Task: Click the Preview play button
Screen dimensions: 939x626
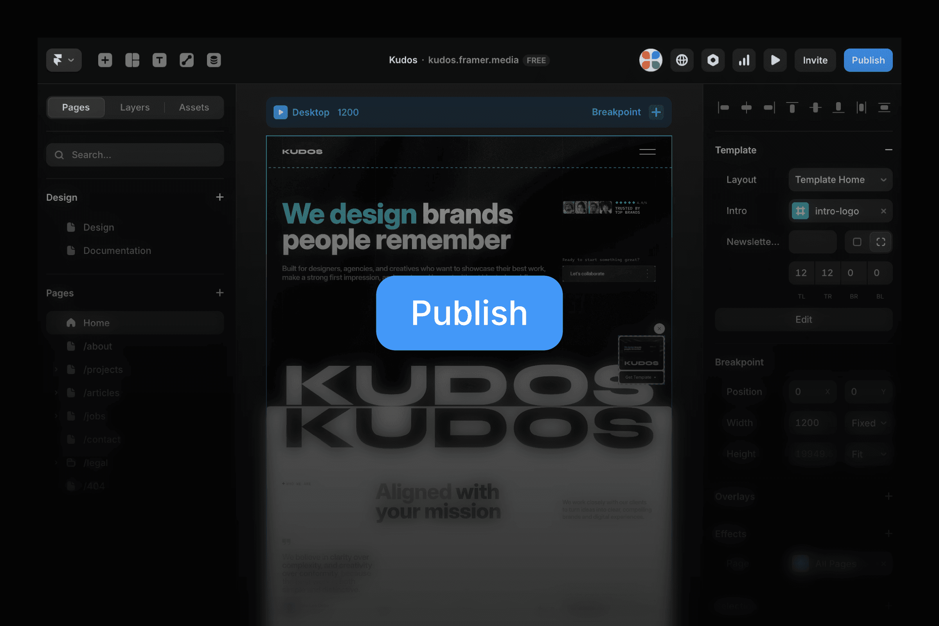Action: tap(775, 60)
